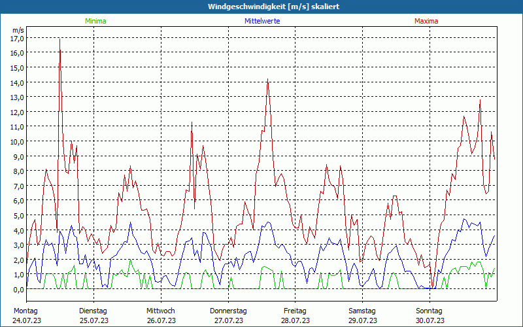Select the Freitag day label
This screenshot has height=327, width=523.
coord(295,311)
